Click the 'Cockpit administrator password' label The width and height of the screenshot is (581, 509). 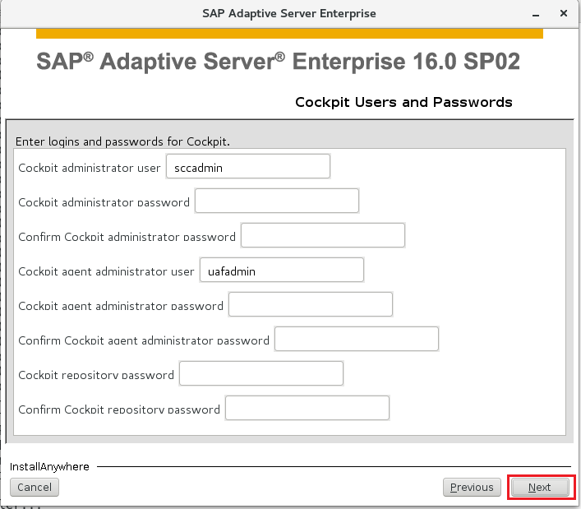[104, 202]
